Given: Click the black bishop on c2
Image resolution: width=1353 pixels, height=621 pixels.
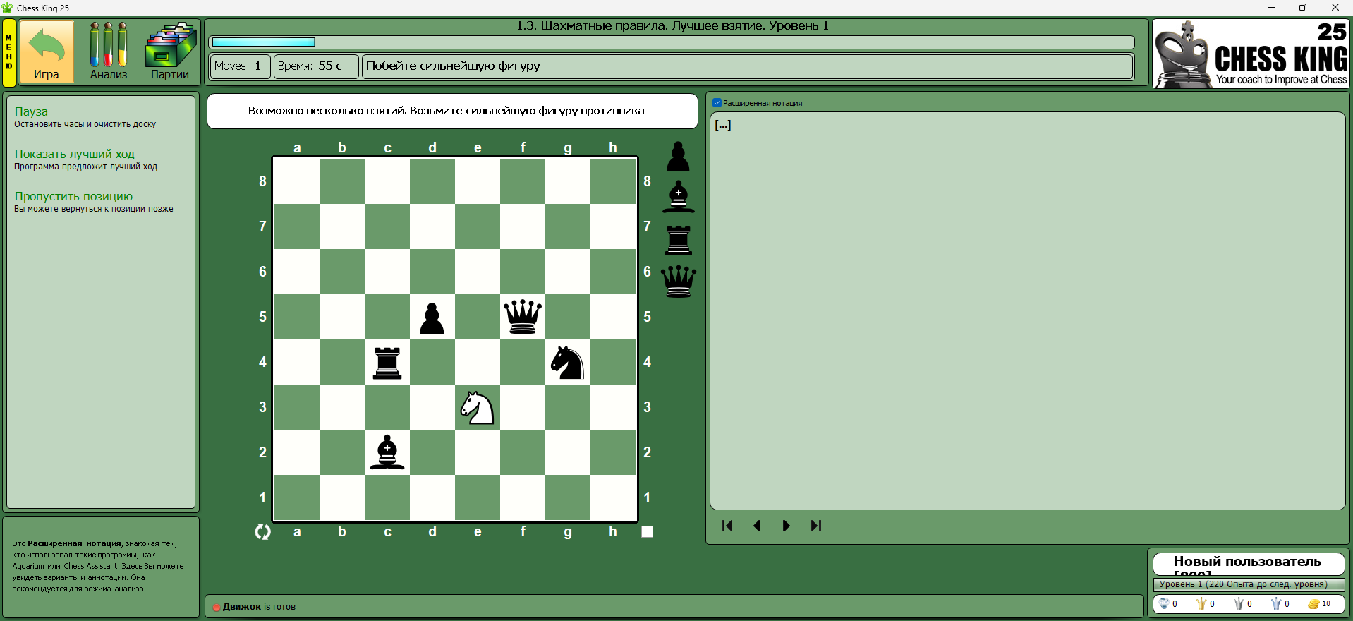Looking at the screenshot, I should (x=387, y=452).
